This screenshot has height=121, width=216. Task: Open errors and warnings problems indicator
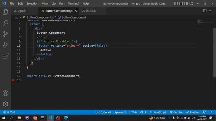[x=9, y=112]
